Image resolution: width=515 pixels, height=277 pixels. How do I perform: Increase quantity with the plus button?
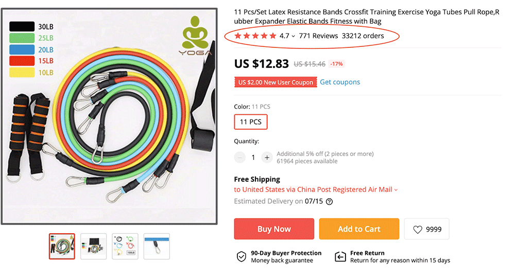click(x=266, y=158)
